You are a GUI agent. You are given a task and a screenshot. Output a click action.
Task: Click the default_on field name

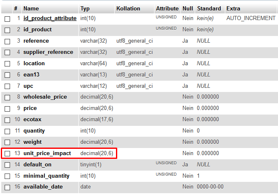pyautogui.click(x=37, y=165)
